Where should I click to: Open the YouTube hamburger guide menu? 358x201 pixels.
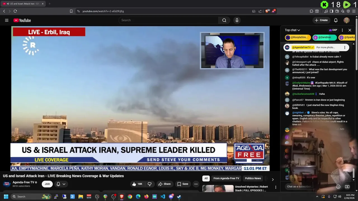pos(7,20)
